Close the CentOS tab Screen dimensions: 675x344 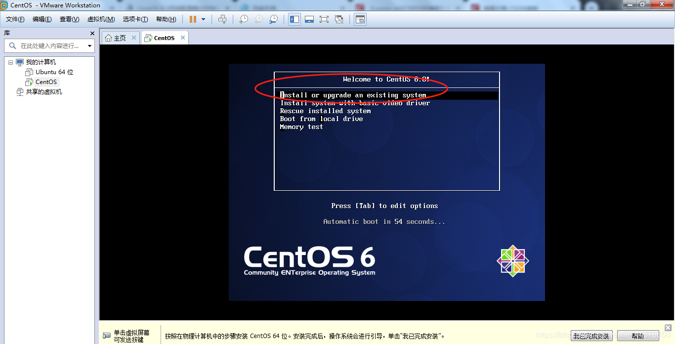tap(183, 38)
